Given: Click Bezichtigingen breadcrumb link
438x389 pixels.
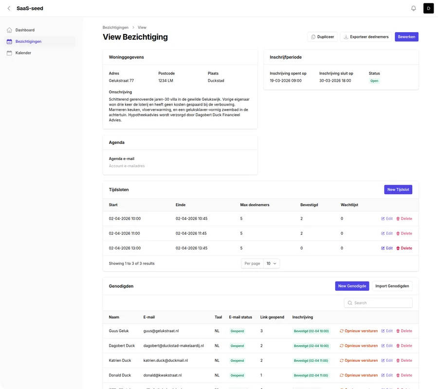Looking at the screenshot, I should point(115,28).
